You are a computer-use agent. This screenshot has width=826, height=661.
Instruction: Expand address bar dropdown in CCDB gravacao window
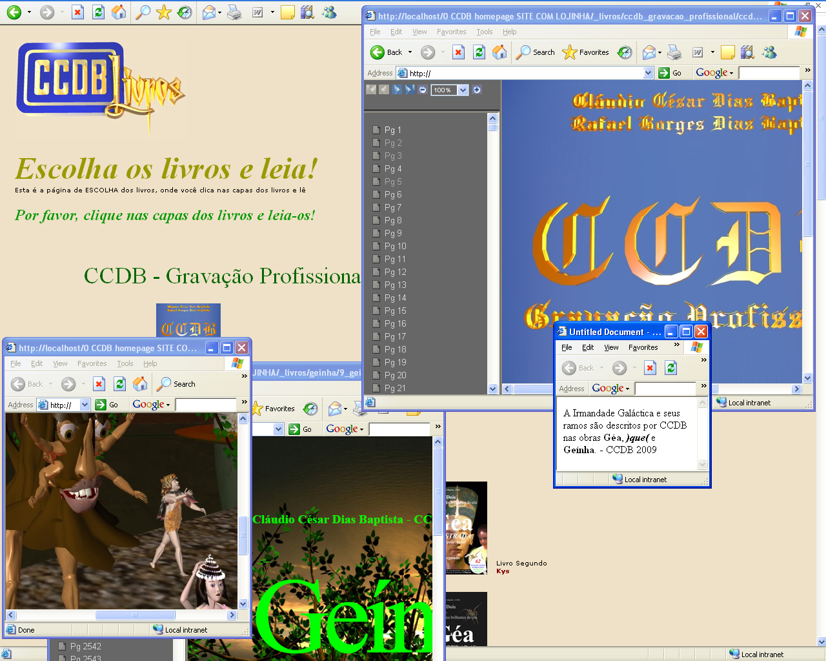pos(649,73)
